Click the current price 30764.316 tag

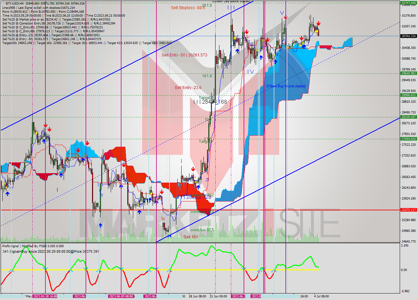[408, 36]
